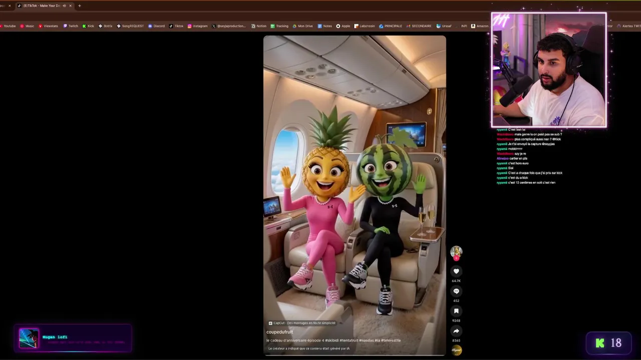Viewport: 641px width, 360px height.
Task: Click the #skibidi hashtag in caption
Action: (332, 340)
